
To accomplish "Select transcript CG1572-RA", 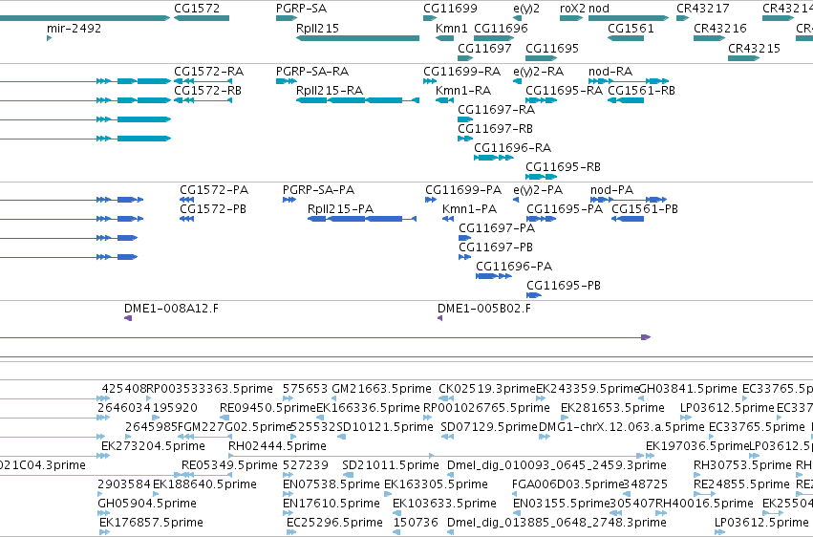I will pyautogui.click(x=203, y=81).
